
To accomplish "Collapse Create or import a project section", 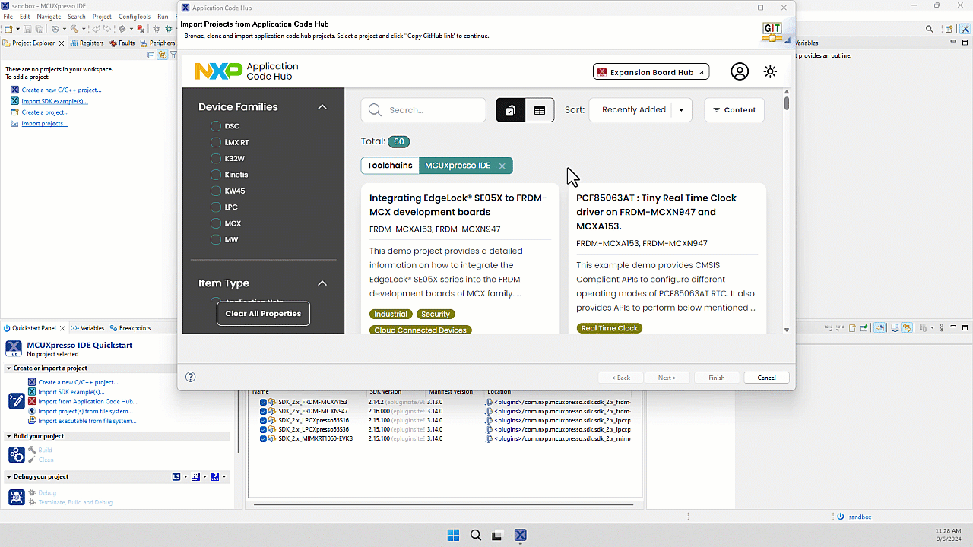I will point(9,368).
